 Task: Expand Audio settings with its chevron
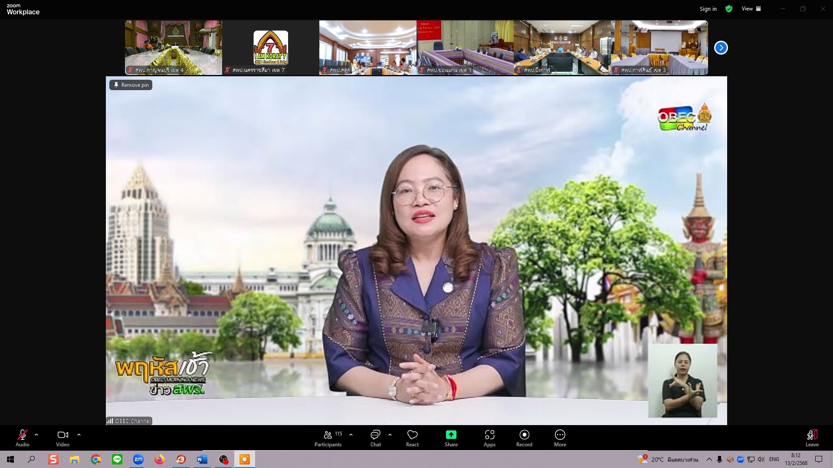[36, 435]
